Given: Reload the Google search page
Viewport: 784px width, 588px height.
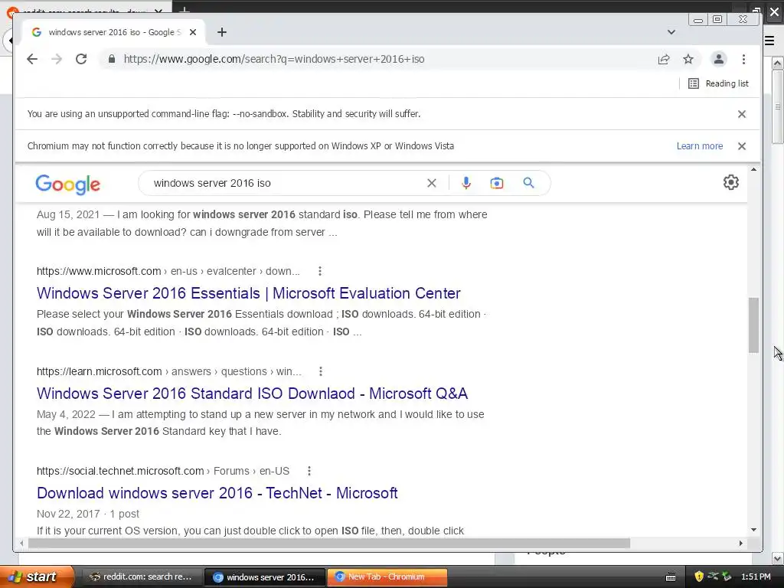Looking at the screenshot, I should 81,59.
